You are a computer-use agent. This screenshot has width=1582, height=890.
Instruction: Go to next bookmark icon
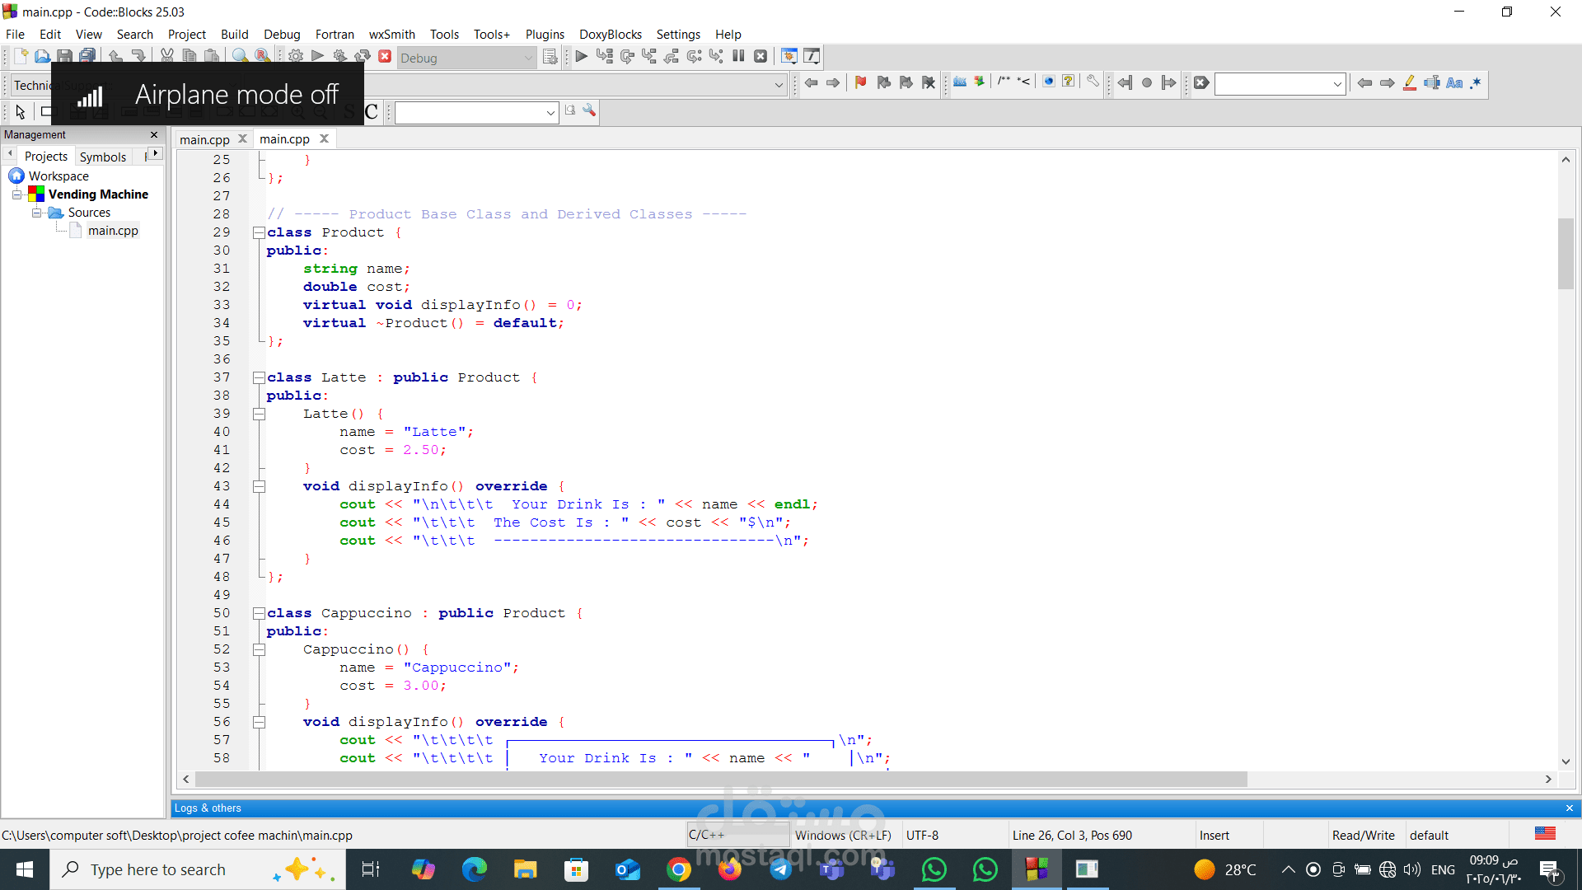point(906,82)
